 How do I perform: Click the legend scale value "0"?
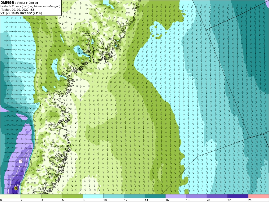[1, 200]
